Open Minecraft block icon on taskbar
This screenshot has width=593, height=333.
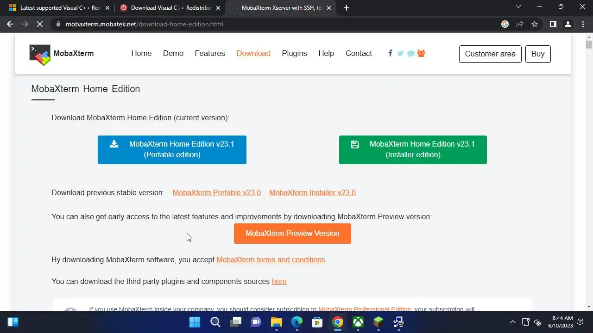pos(379,322)
